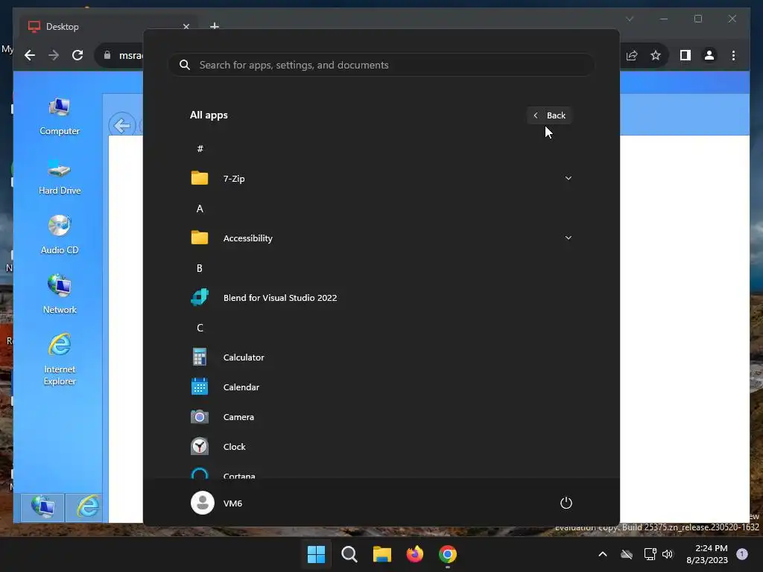Launch Firefox from the taskbar
Image resolution: width=763 pixels, height=572 pixels.
(x=414, y=554)
